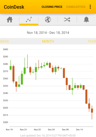Tap the Last updated timestamp text
The image size is (96, 137).
point(48,135)
